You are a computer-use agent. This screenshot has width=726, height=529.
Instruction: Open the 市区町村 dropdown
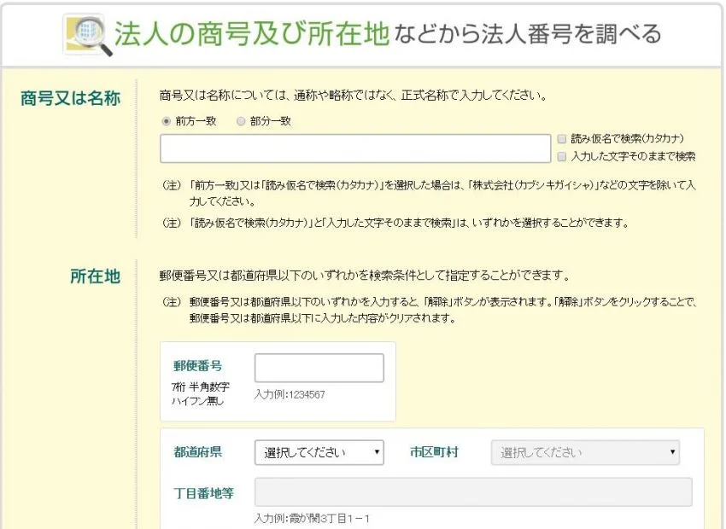[585, 452]
